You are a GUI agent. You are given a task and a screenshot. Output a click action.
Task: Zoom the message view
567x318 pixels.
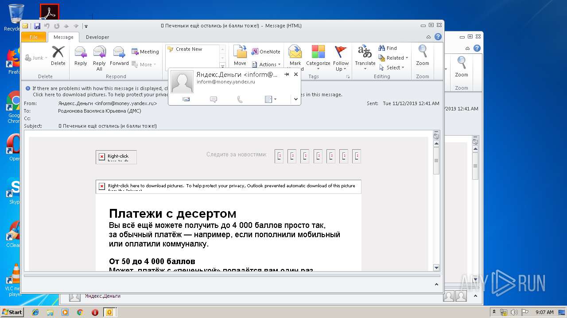423,56
